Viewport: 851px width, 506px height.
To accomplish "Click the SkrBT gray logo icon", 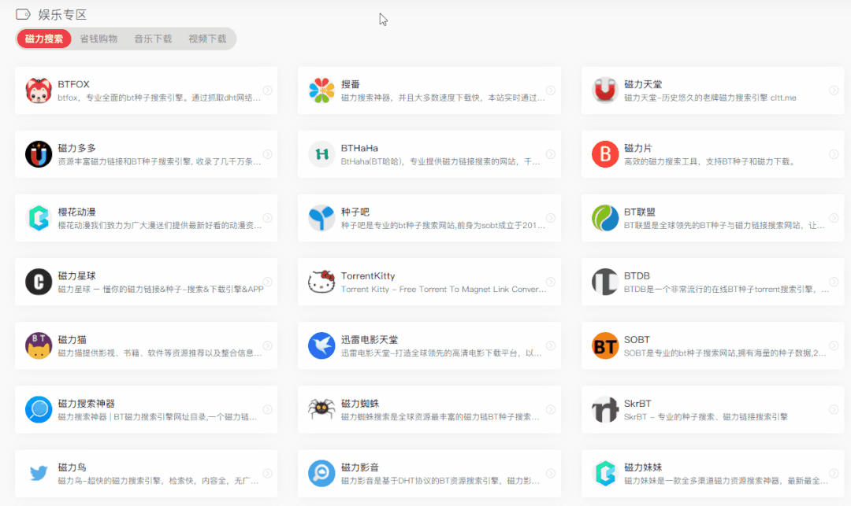I will 605,410.
